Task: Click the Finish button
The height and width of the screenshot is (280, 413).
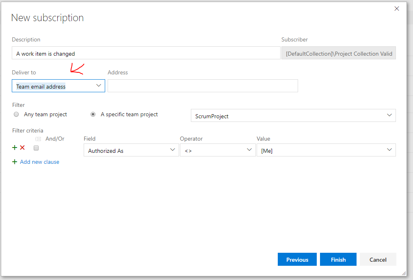Action: coord(338,260)
